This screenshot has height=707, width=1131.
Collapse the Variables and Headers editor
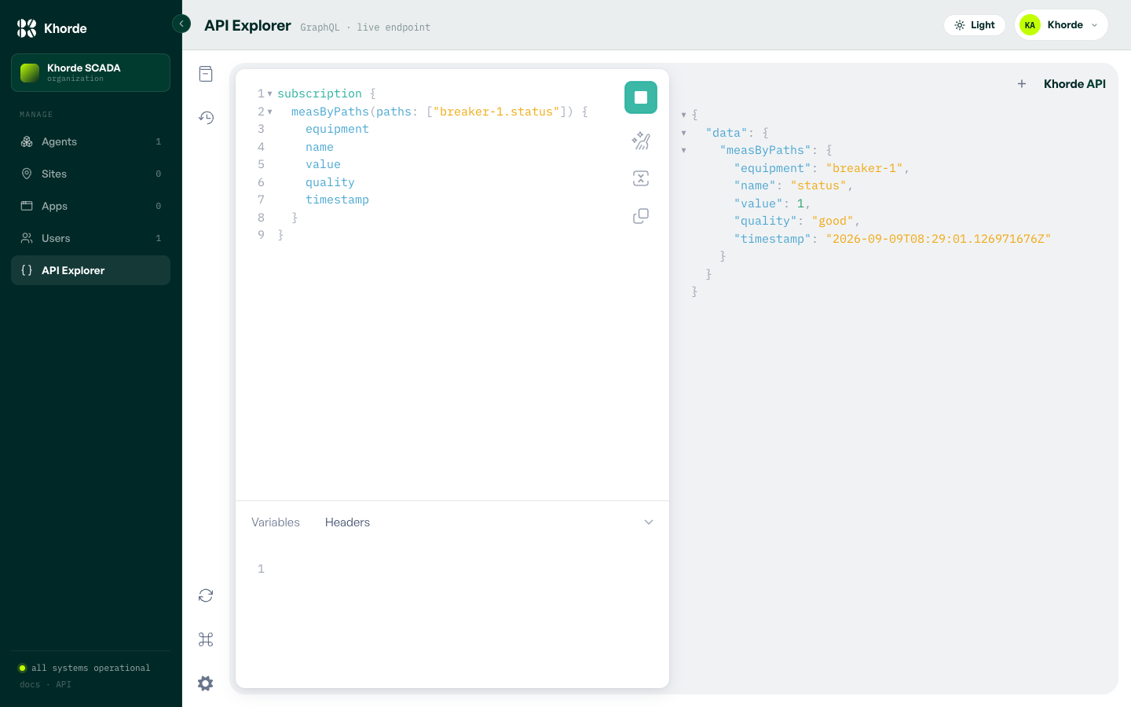click(x=649, y=522)
